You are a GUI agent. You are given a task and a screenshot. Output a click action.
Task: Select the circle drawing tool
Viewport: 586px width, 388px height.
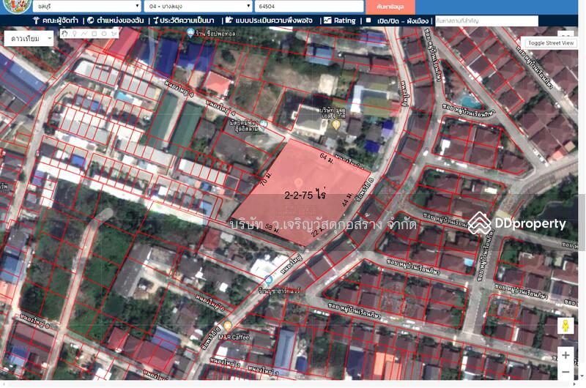coord(102,34)
